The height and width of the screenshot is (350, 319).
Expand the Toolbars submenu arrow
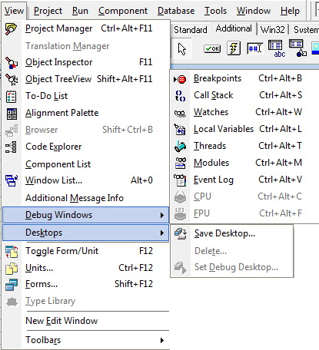(162, 340)
